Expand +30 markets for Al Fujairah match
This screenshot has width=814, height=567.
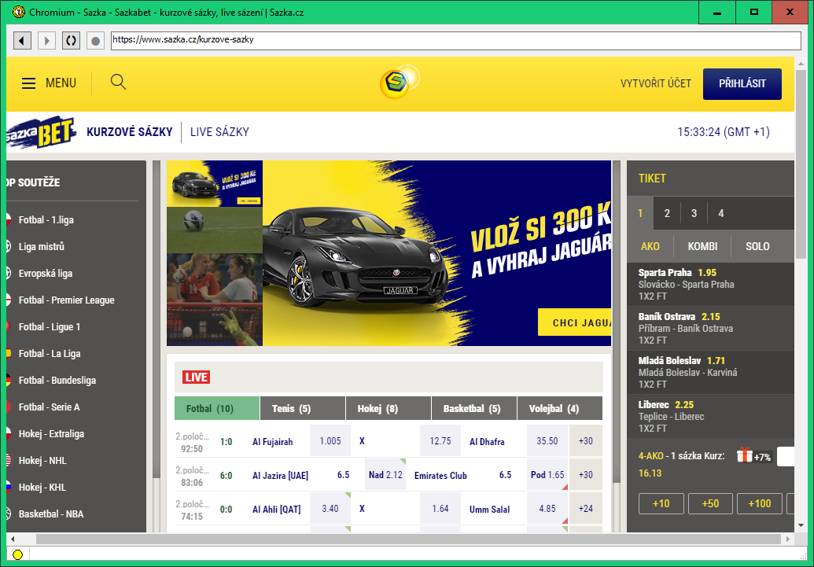(x=586, y=441)
